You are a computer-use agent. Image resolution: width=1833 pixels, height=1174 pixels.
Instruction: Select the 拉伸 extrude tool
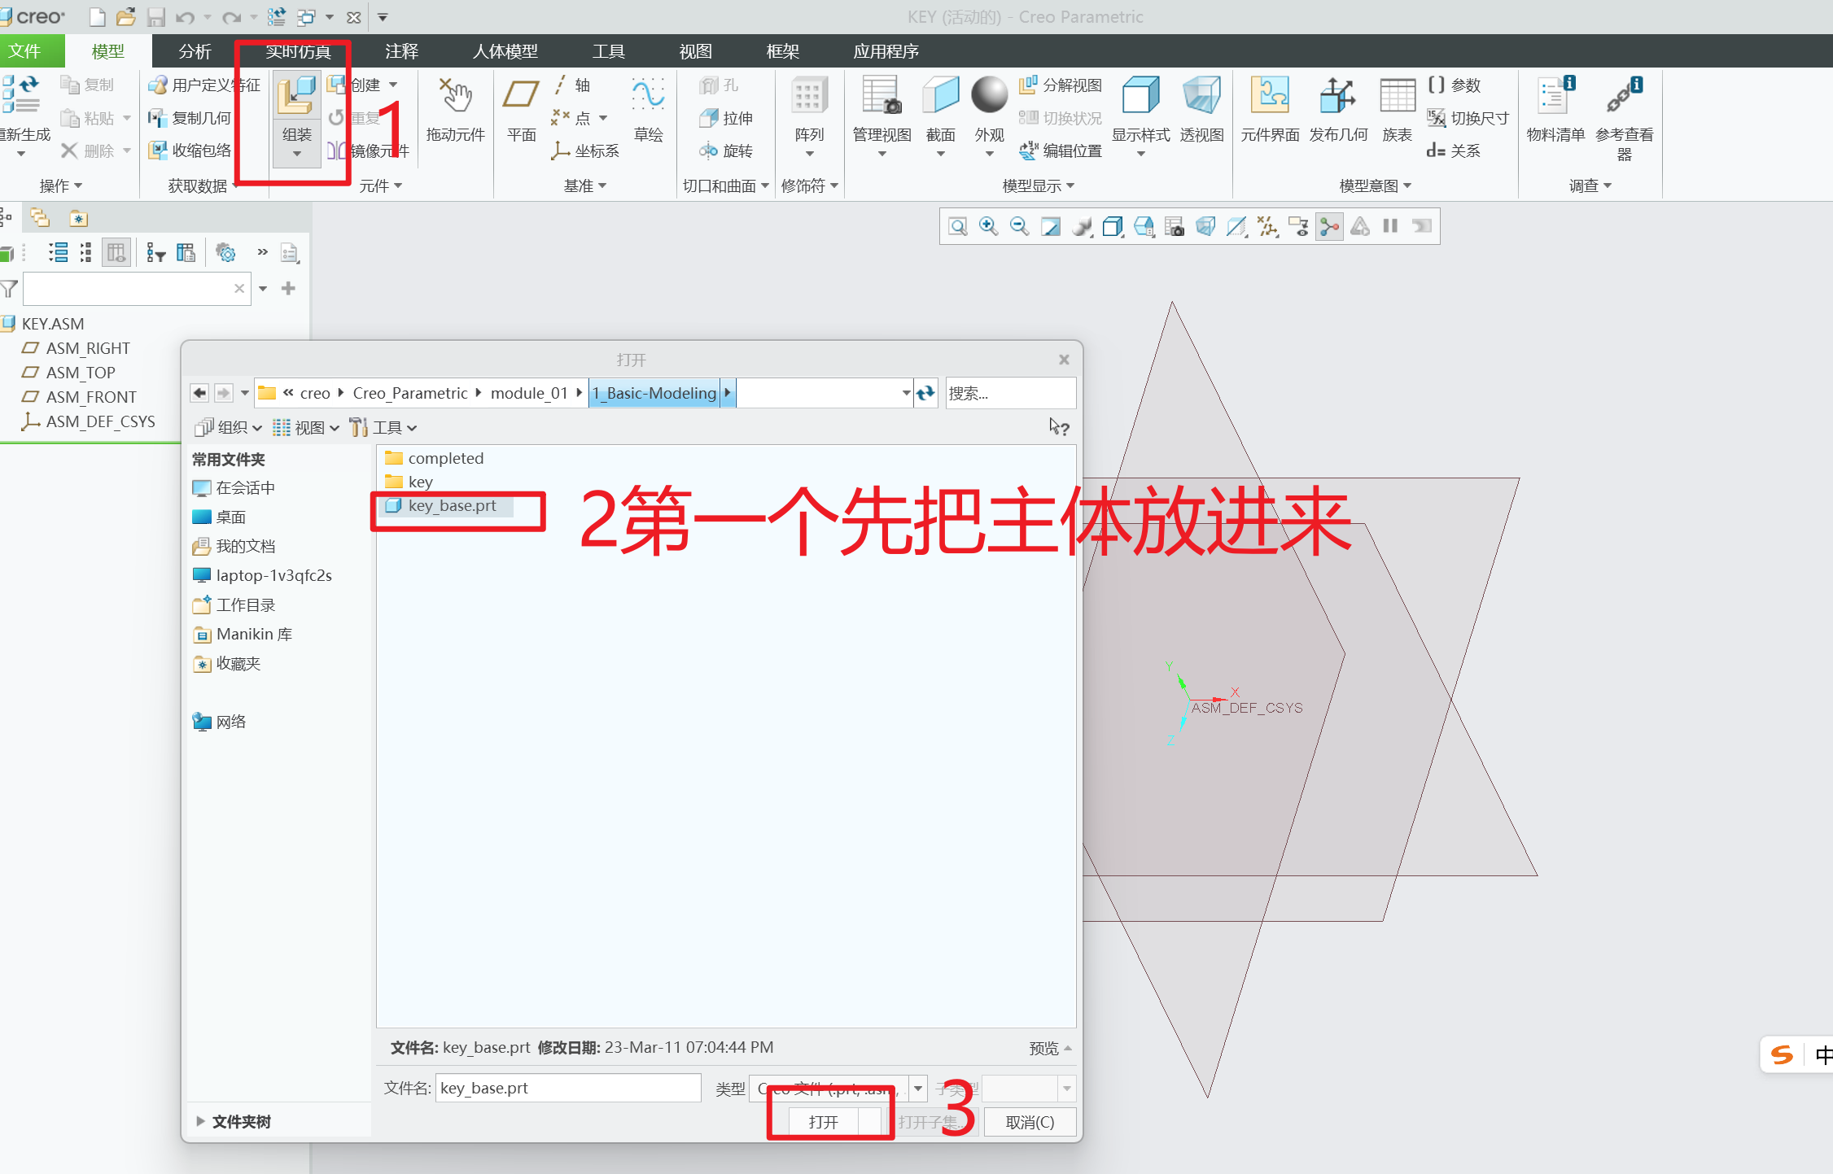pos(727,117)
